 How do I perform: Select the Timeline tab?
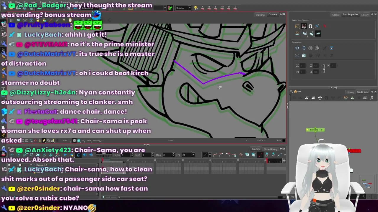256,149
